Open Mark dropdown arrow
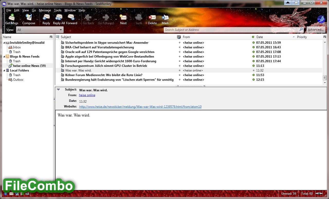This screenshot has width=329, height=199. click(x=173, y=19)
